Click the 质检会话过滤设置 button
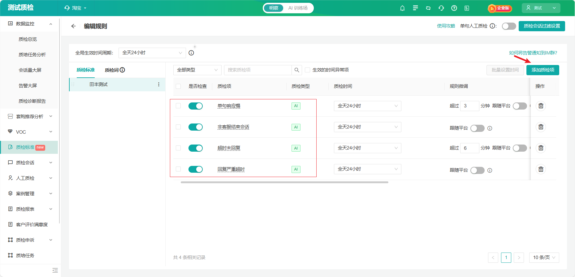Image resolution: width=575 pixels, height=277 pixels. click(x=542, y=26)
